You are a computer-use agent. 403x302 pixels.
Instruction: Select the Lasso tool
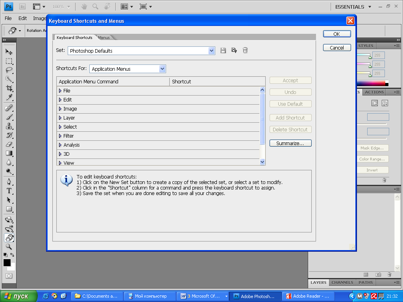click(x=9, y=70)
